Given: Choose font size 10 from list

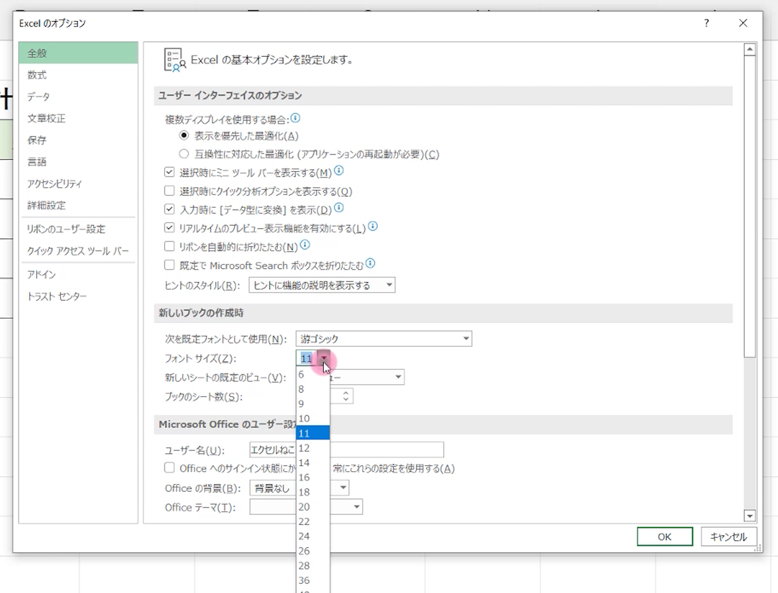Looking at the screenshot, I should tap(313, 418).
